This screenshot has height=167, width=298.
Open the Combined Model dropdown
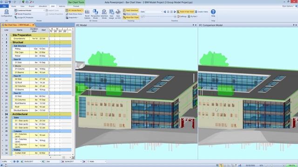coord(29,10)
